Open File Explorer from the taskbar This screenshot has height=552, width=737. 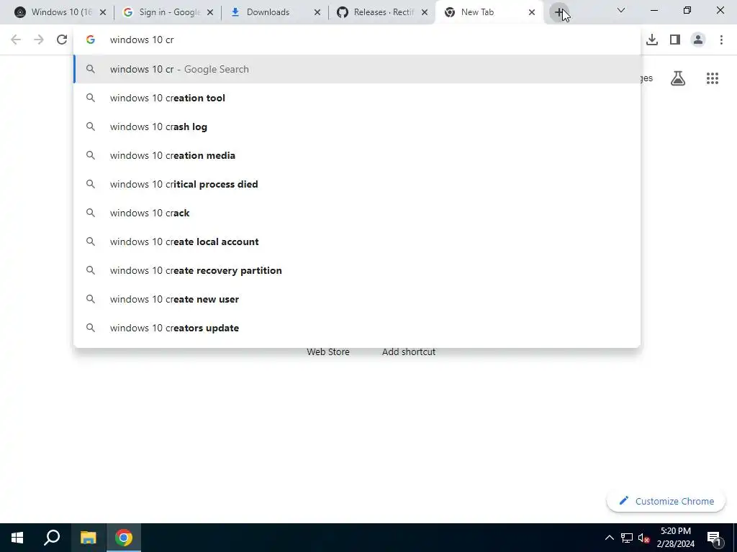88,538
